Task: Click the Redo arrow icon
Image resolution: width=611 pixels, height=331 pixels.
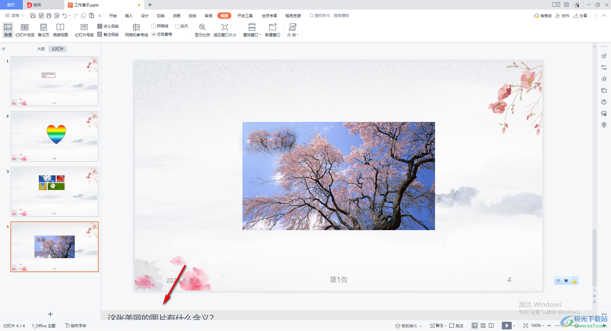Action: pyautogui.click(x=76, y=16)
